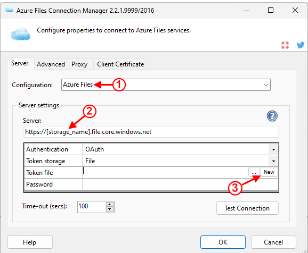Switch to the Advanced tab
This screenshot has width=308, height=253.
(x=51, y=64)
